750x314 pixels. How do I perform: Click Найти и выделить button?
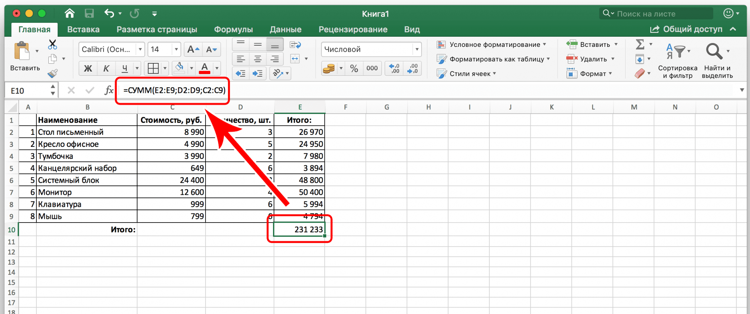tap(717, 61)
